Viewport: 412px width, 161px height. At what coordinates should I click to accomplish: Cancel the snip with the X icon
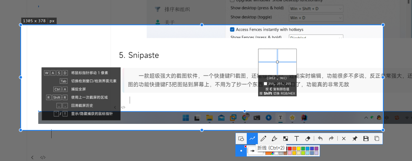[344, 139]
